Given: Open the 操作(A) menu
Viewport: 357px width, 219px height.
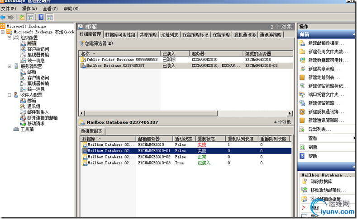Looking at the screenshot, I should 29,9.
